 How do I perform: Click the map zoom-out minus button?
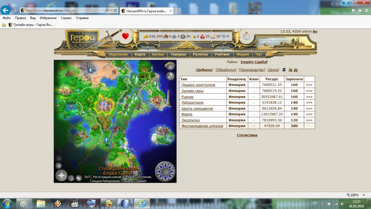pyautogui.click(x=59, y=159)
